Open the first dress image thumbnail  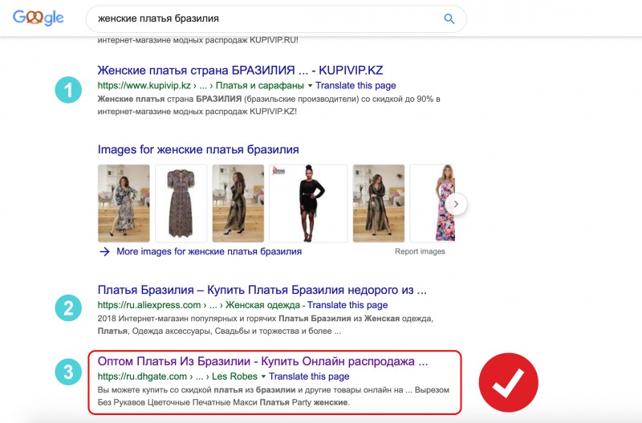pos(124,204)
